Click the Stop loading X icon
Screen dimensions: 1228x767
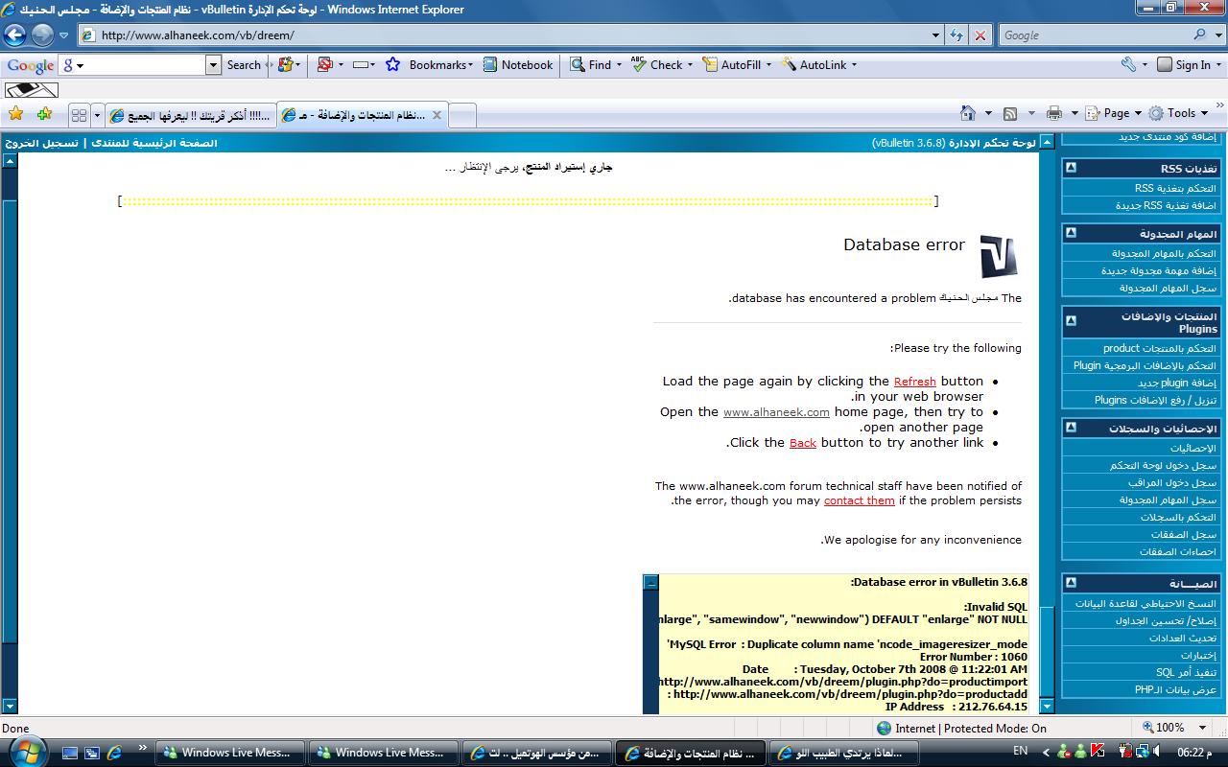pos(980,35)
